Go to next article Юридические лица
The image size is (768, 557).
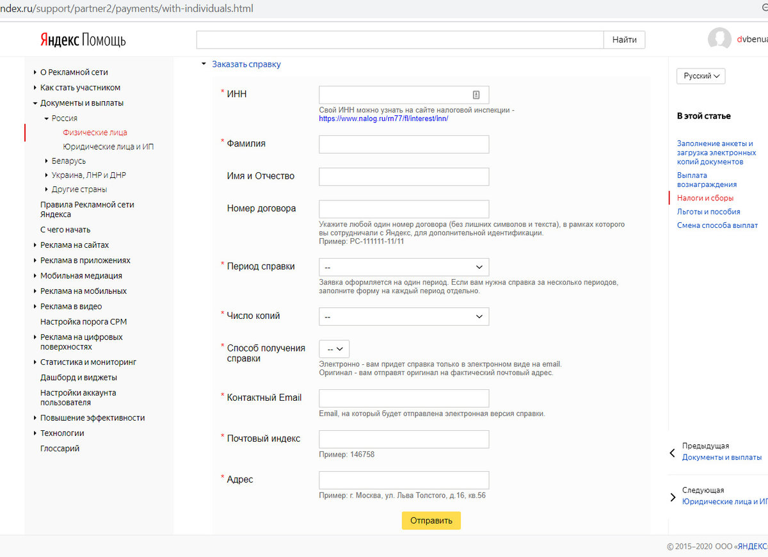tap(725, 502)
